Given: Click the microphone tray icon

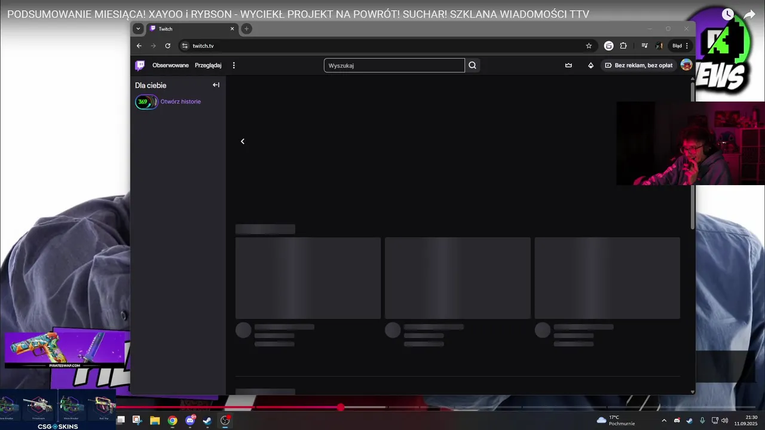Looking at the screenshot, I should (x=702, y=420).
